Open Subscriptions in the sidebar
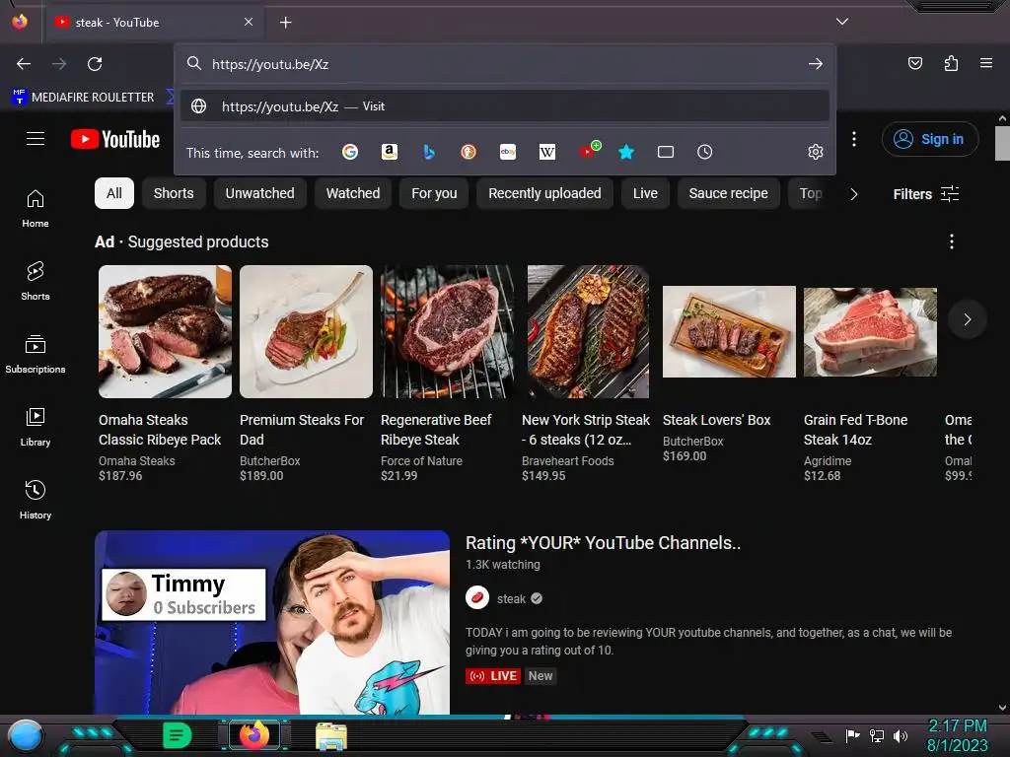 36,354
